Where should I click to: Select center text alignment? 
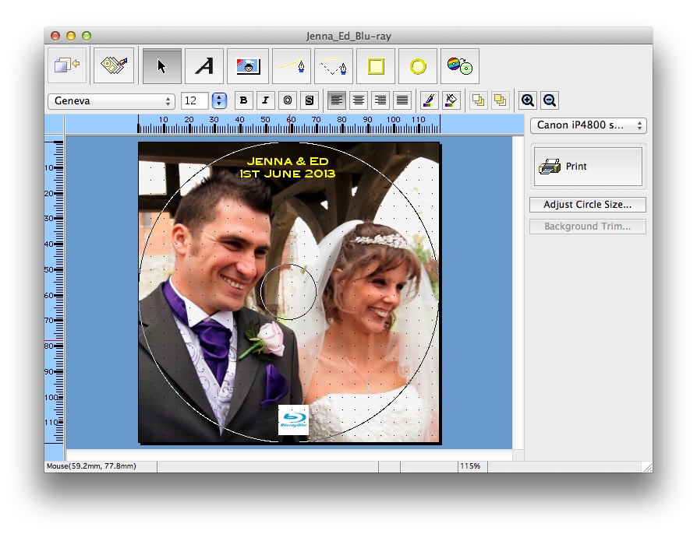[x=359, y=100]
